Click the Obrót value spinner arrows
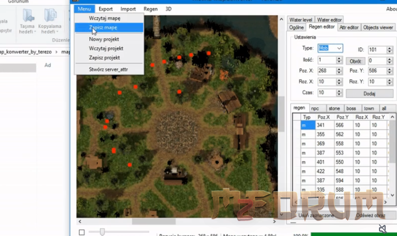Image resolution: width=397 pixels, height=236 pixels. tap(390, 61)
